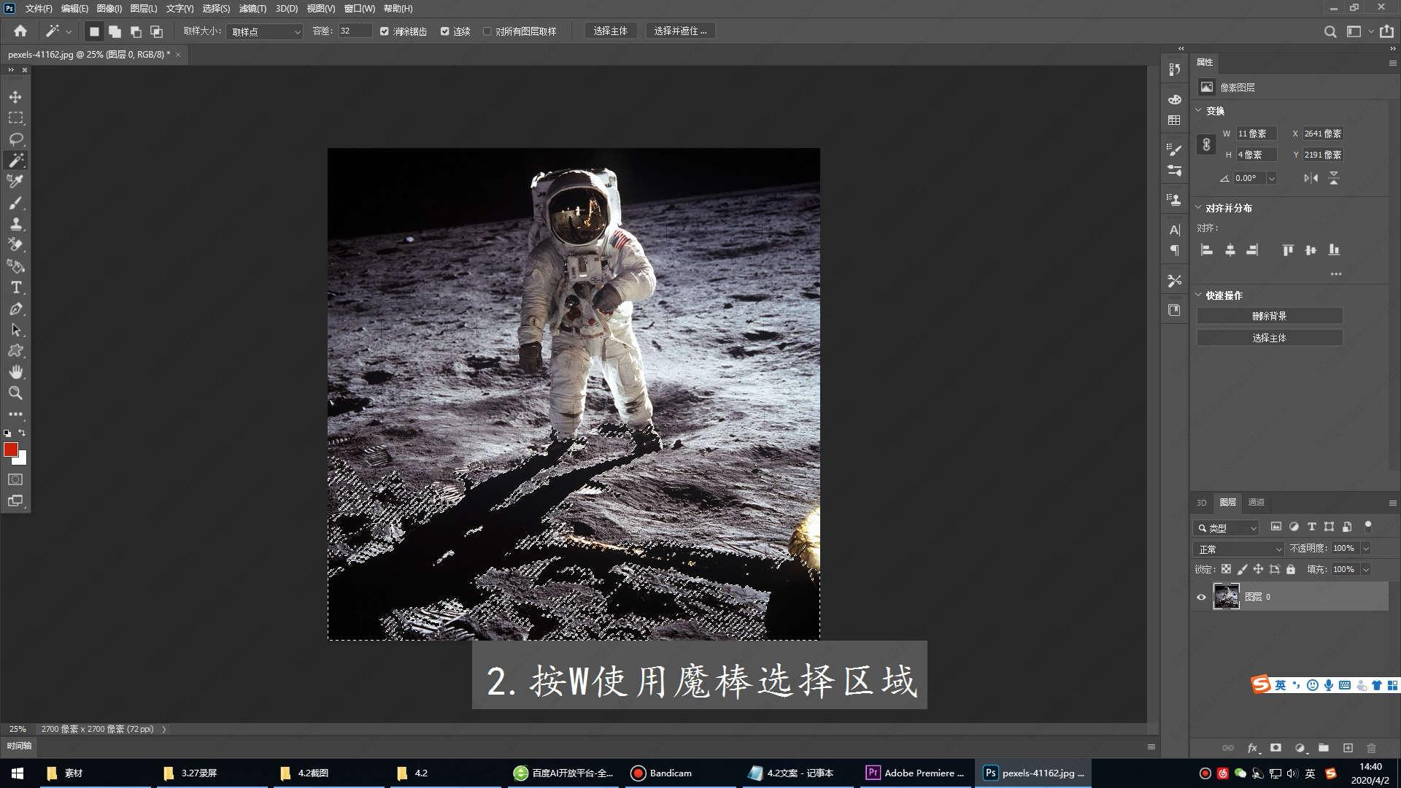1401x788 pixels.
Task: Select the Path Selection tool
Action: point(15,330)
